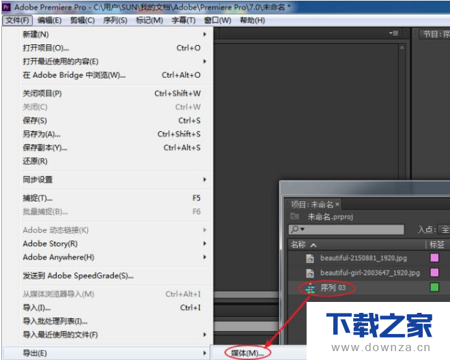Select 保存副本(Y)... entry
450x360 pixels.
point(115,148)
